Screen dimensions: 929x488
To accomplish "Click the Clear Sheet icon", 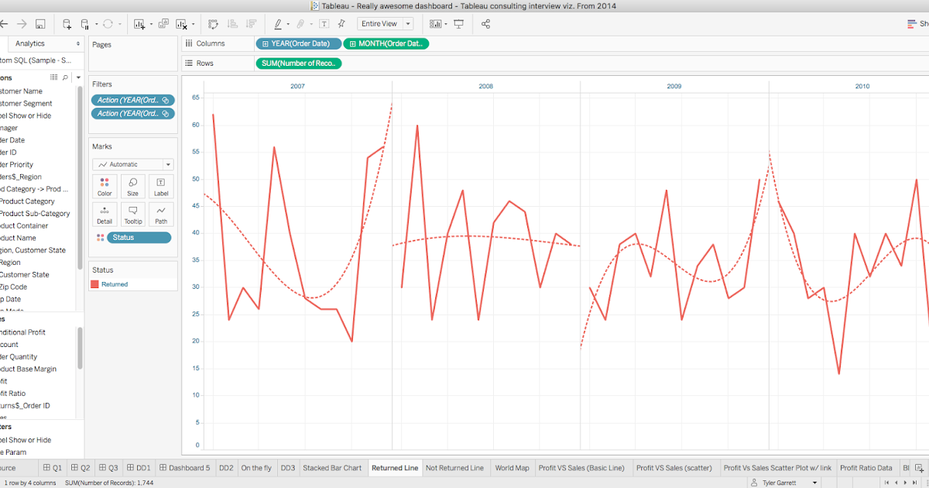I will tap(180, 24).
